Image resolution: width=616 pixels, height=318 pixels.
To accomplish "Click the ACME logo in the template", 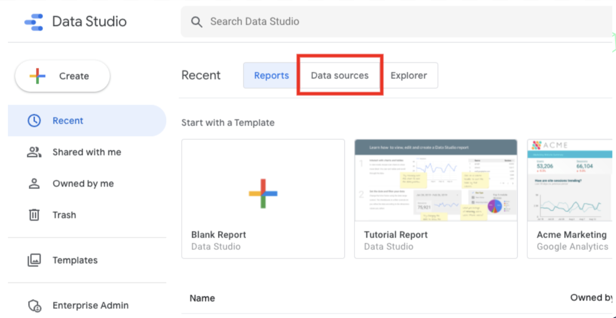I will pyautogui.click(x=549, y=145).
